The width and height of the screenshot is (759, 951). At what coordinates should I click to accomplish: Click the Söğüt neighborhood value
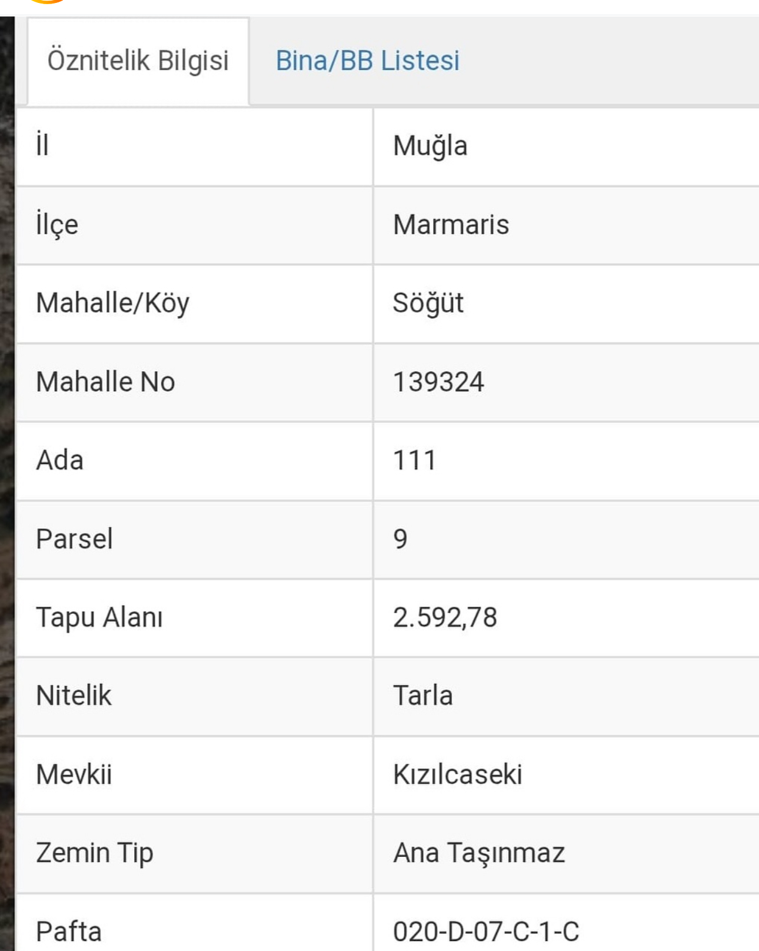click(428, 303)
